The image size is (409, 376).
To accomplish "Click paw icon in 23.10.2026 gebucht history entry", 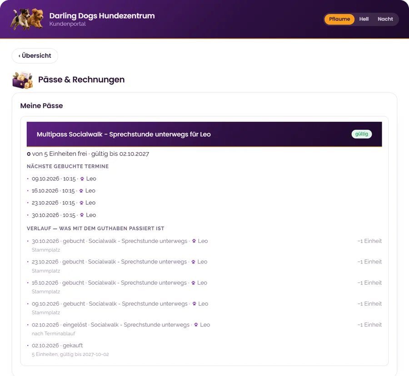I will pos(193,262).
